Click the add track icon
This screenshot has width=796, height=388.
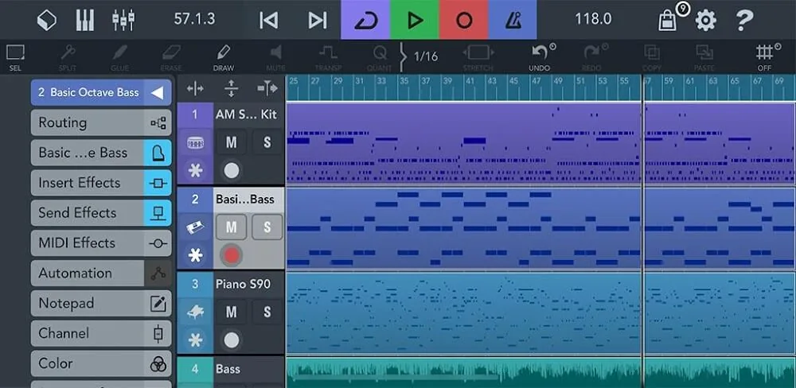[267, 89]
